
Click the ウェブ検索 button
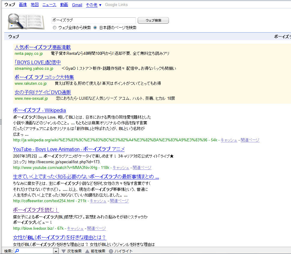click(x=153, y=20)
